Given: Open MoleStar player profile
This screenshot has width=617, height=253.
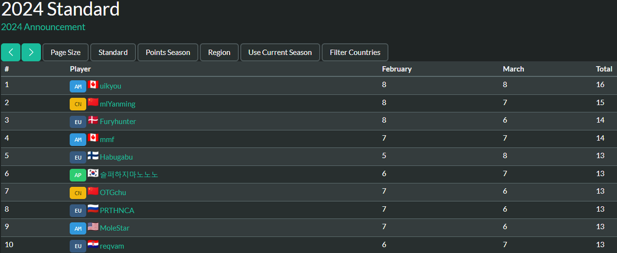Looking at the screenshot, I should (115, 228).
